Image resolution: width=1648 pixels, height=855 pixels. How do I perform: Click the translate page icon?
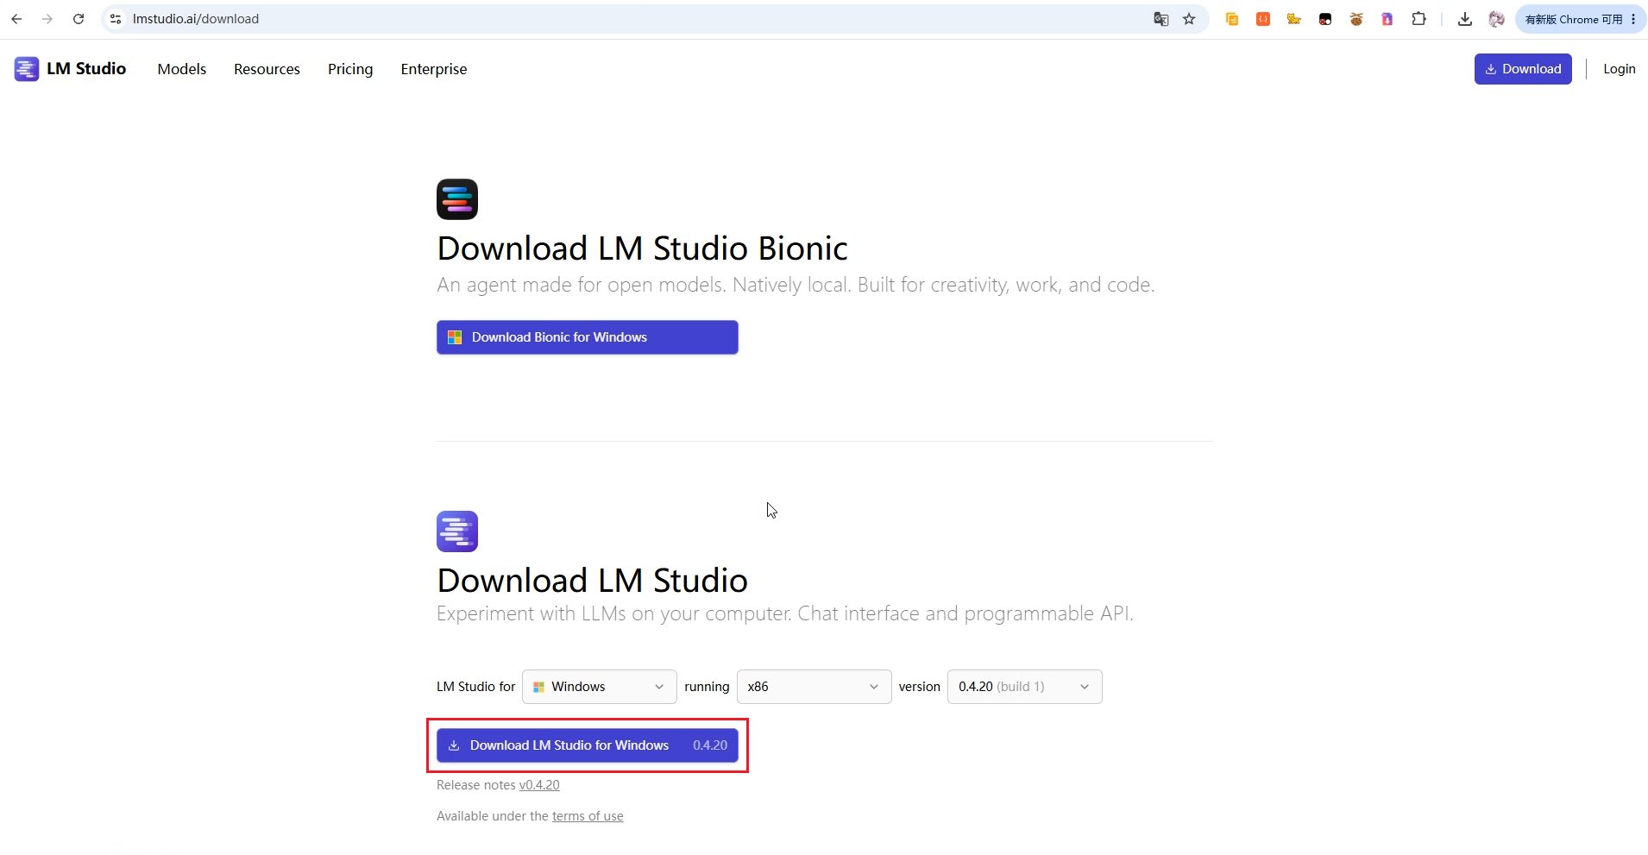1161,19
